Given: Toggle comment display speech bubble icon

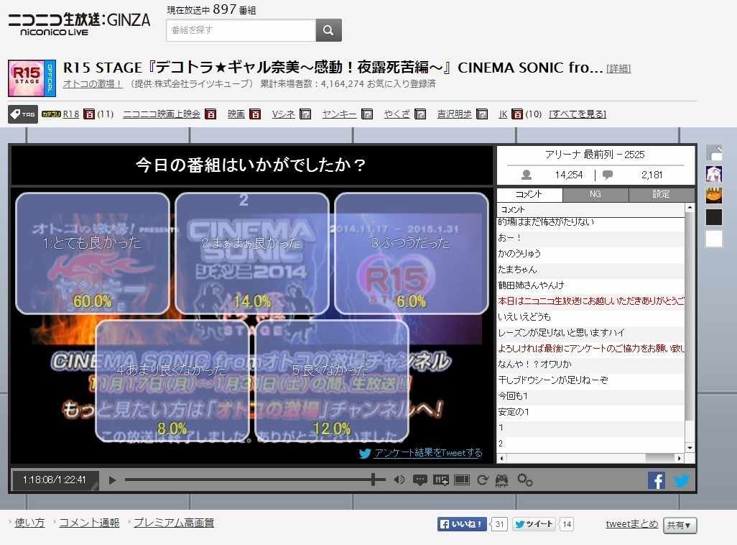Looking at the screenshot, I should click(x=420, y=480).
